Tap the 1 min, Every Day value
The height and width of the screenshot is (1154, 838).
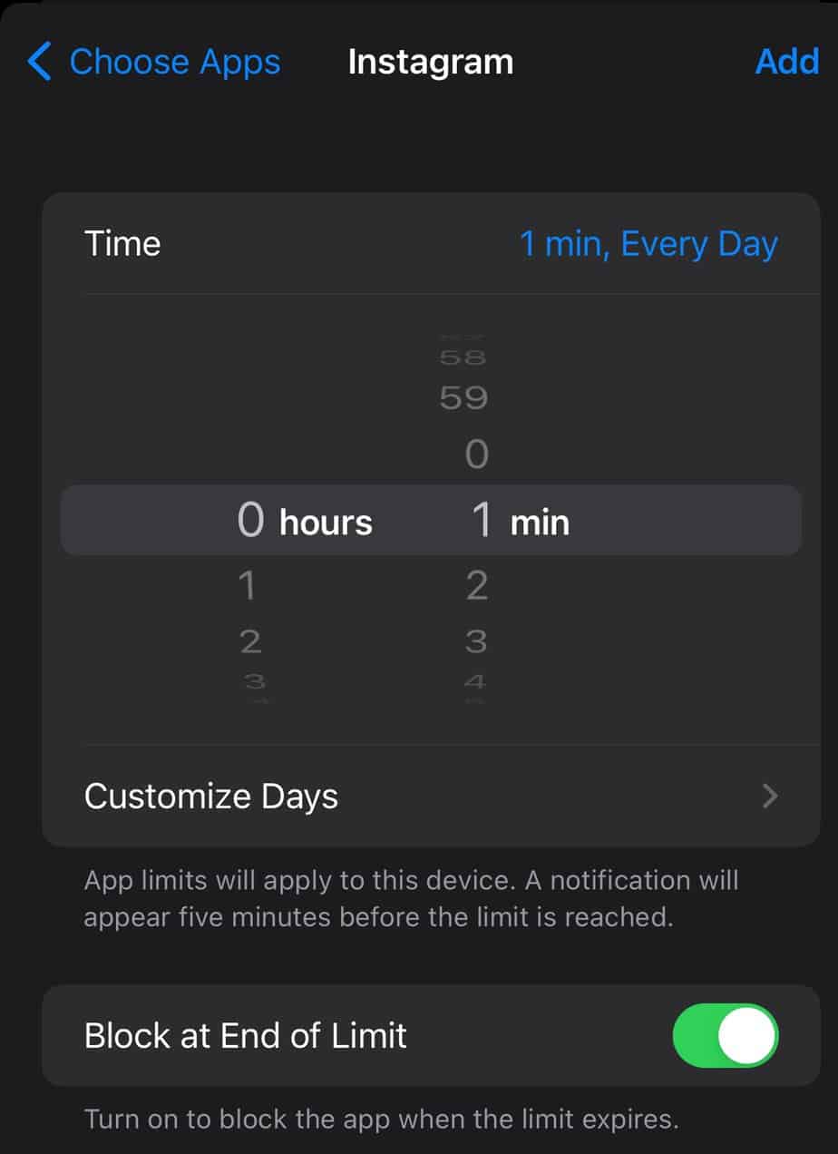point(648,244)
